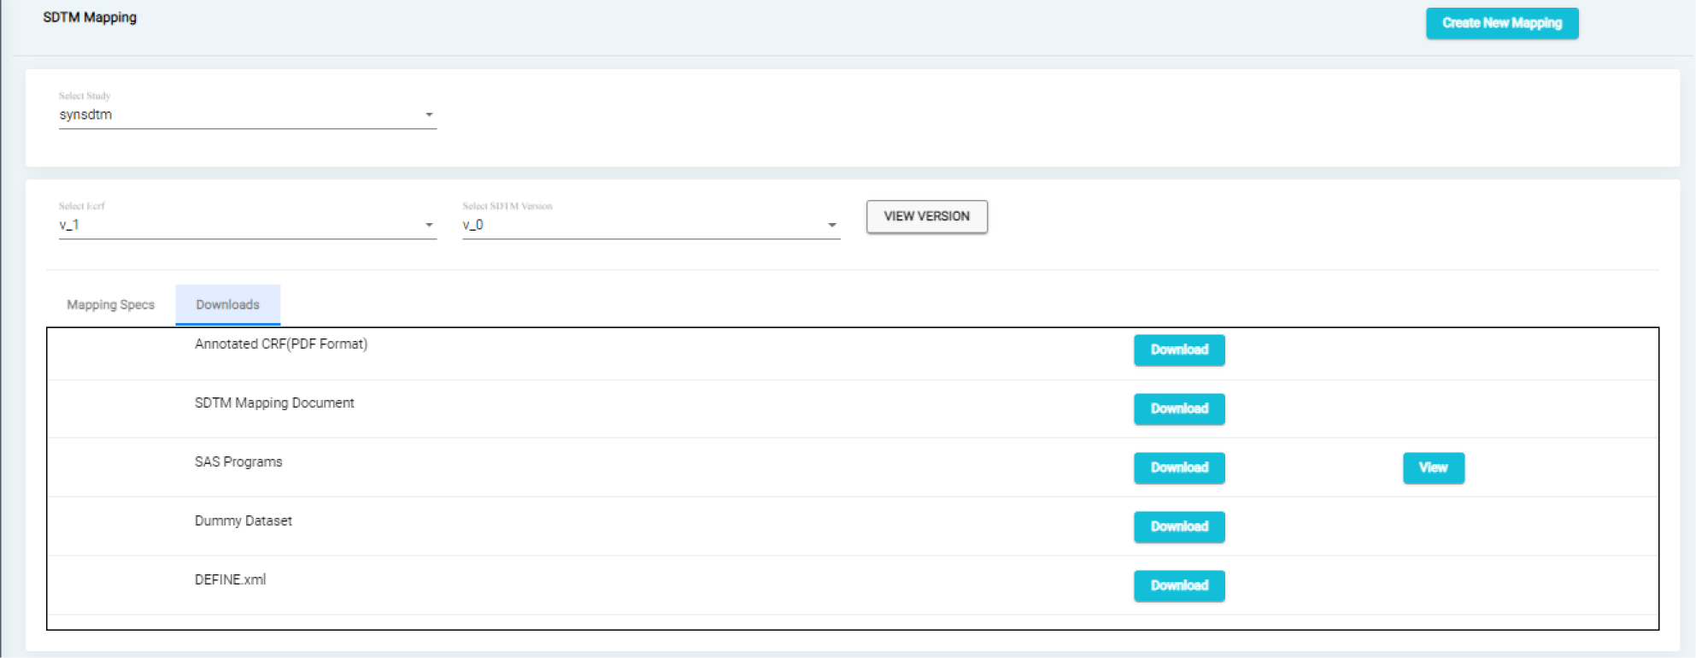Click the SDTM Mapping page title
The width and height of the screenshot is (1696, 658).
[x=90, y=17]
